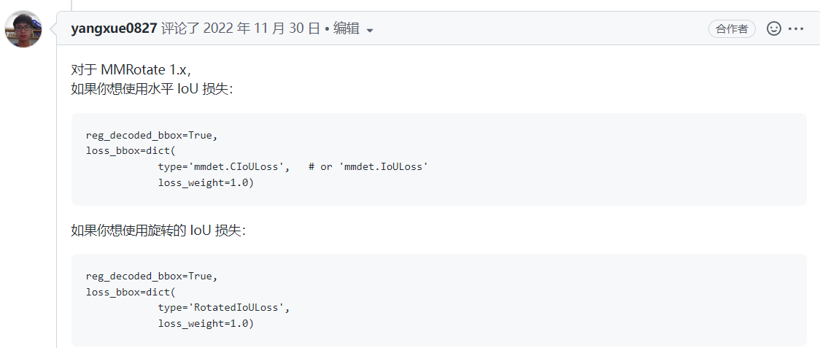This screenshot has height=348, width=820.
Task: Open the three-dot comment options menu
Action: coord(795,28)
